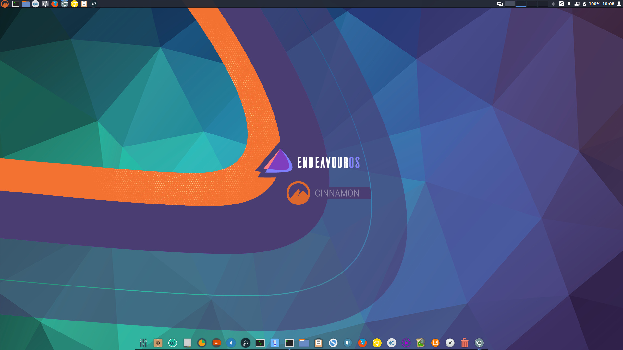This screenshot has width=623, height=350.
Task: Launch Firefox from the top panel
Action: [x=55, y=4]
